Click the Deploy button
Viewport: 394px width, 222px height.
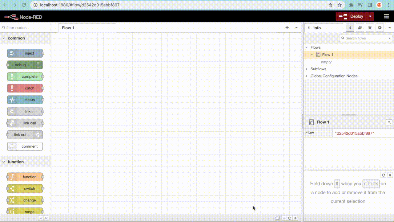(355, 16)
